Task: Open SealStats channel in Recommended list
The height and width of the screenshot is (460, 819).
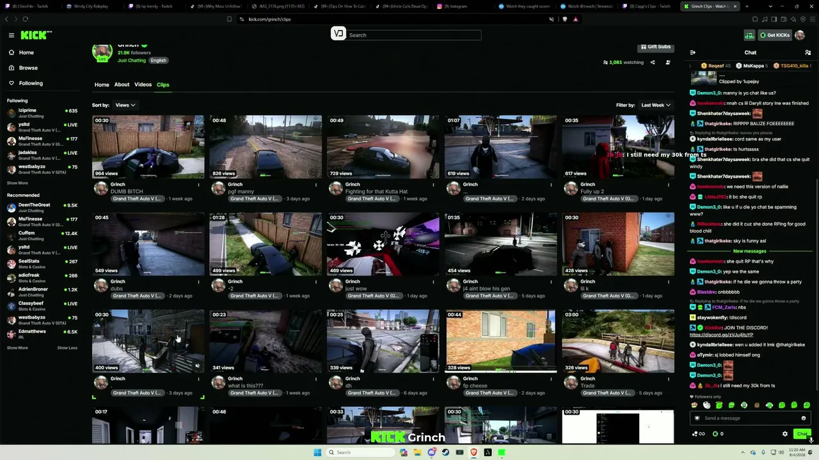Action: (42, 264)
